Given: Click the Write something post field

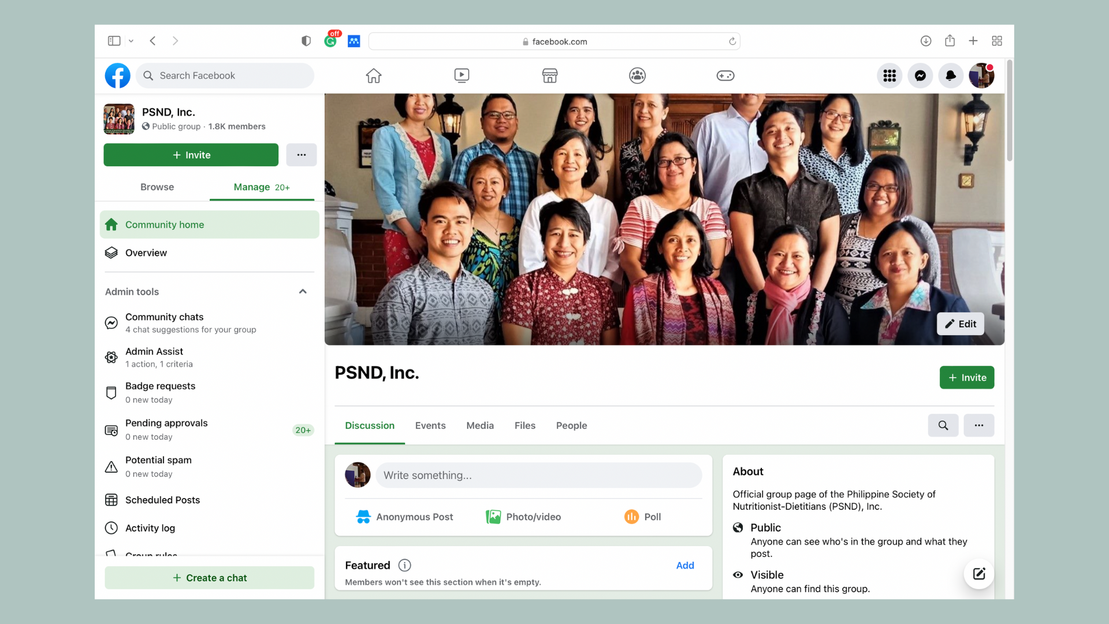Looking at the screenshot, I should coord(538,476).
